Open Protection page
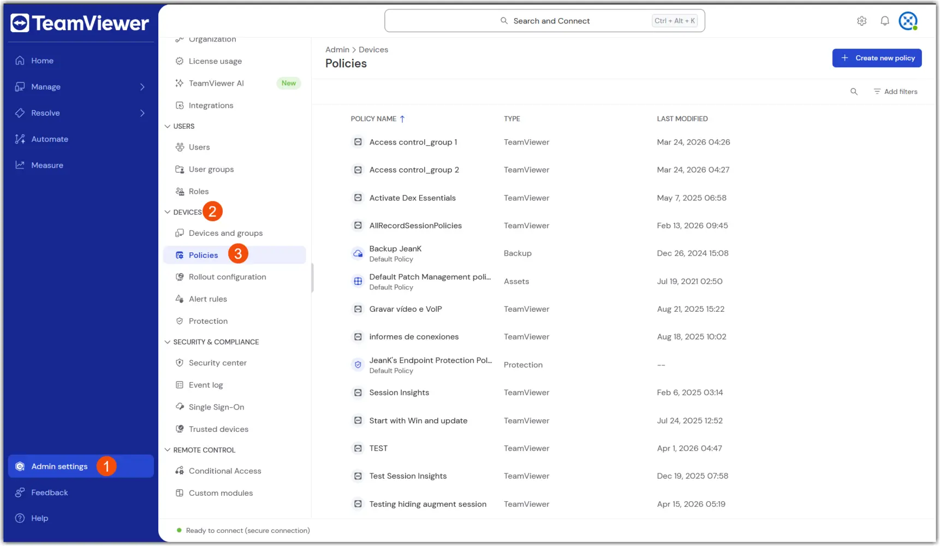Image resolution: width=940 pixels, height=546 pixels. 235,321
